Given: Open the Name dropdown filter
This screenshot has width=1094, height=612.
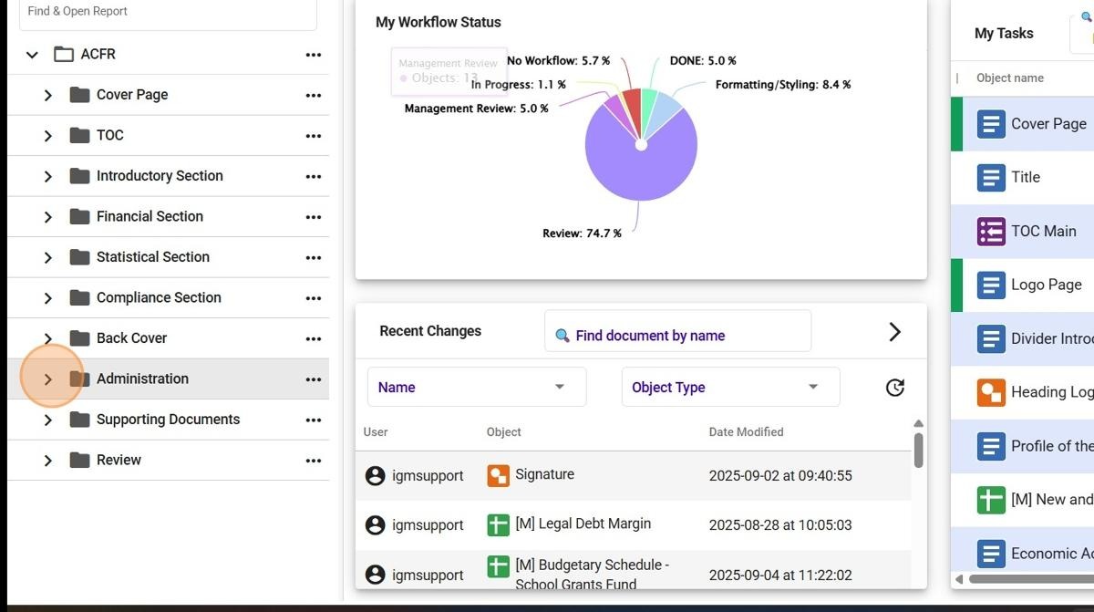Looking at the screenshot, I should point(477,387).
